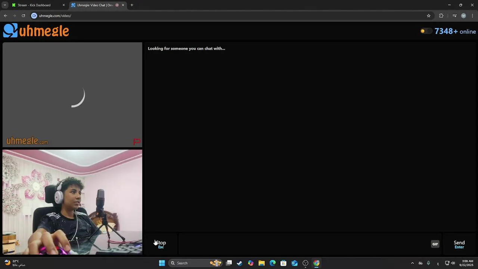Open Chrome's three-dot menu
The height and width of the screenshot is (269, 478).
tap(473, 16)
